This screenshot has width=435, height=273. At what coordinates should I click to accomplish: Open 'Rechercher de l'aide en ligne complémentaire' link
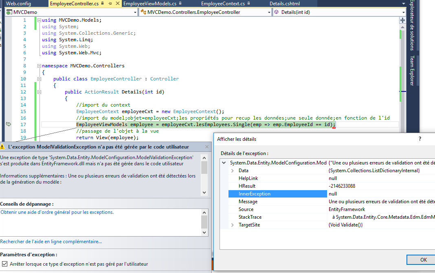51,242
